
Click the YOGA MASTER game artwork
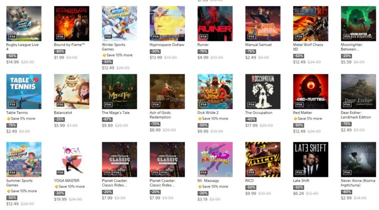[71, 159]
